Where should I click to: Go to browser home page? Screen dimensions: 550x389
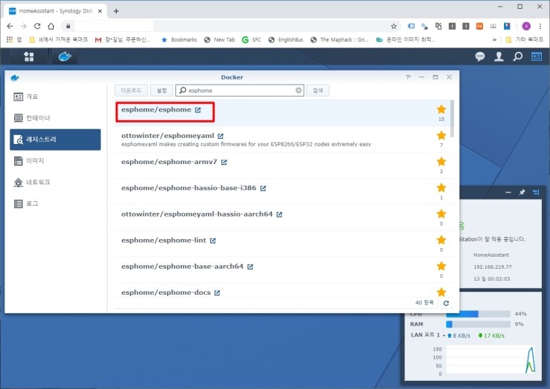(x=51, y=26)
